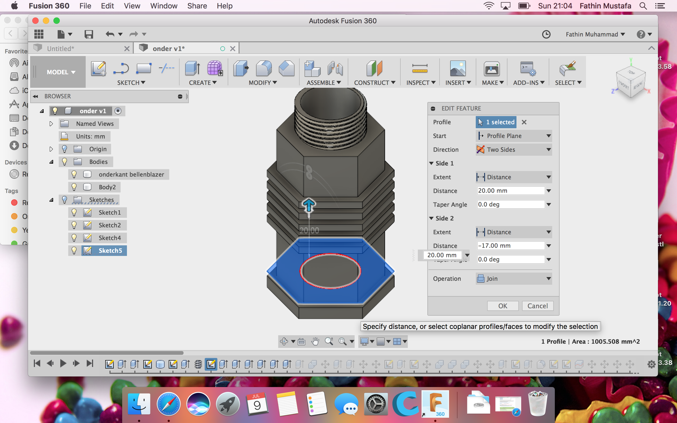This screenshot has width=677, height=423.
Task: Click the Fathin Muhammad account menu
Action: (x=595, y=34)
